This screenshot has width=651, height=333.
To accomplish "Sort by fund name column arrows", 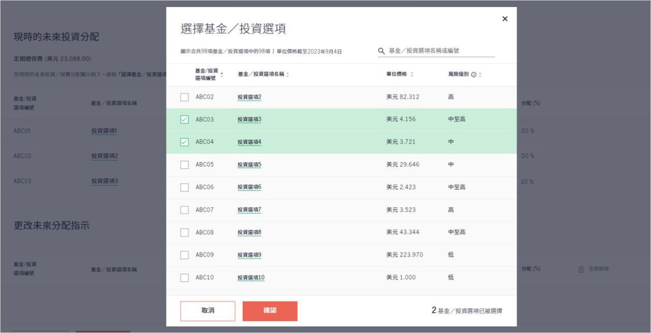I will (x=287, y=75).
